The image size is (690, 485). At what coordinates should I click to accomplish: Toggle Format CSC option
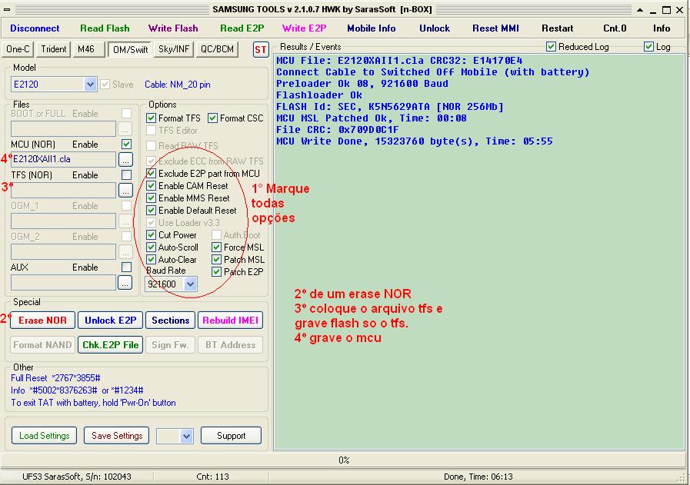(212, 118)
